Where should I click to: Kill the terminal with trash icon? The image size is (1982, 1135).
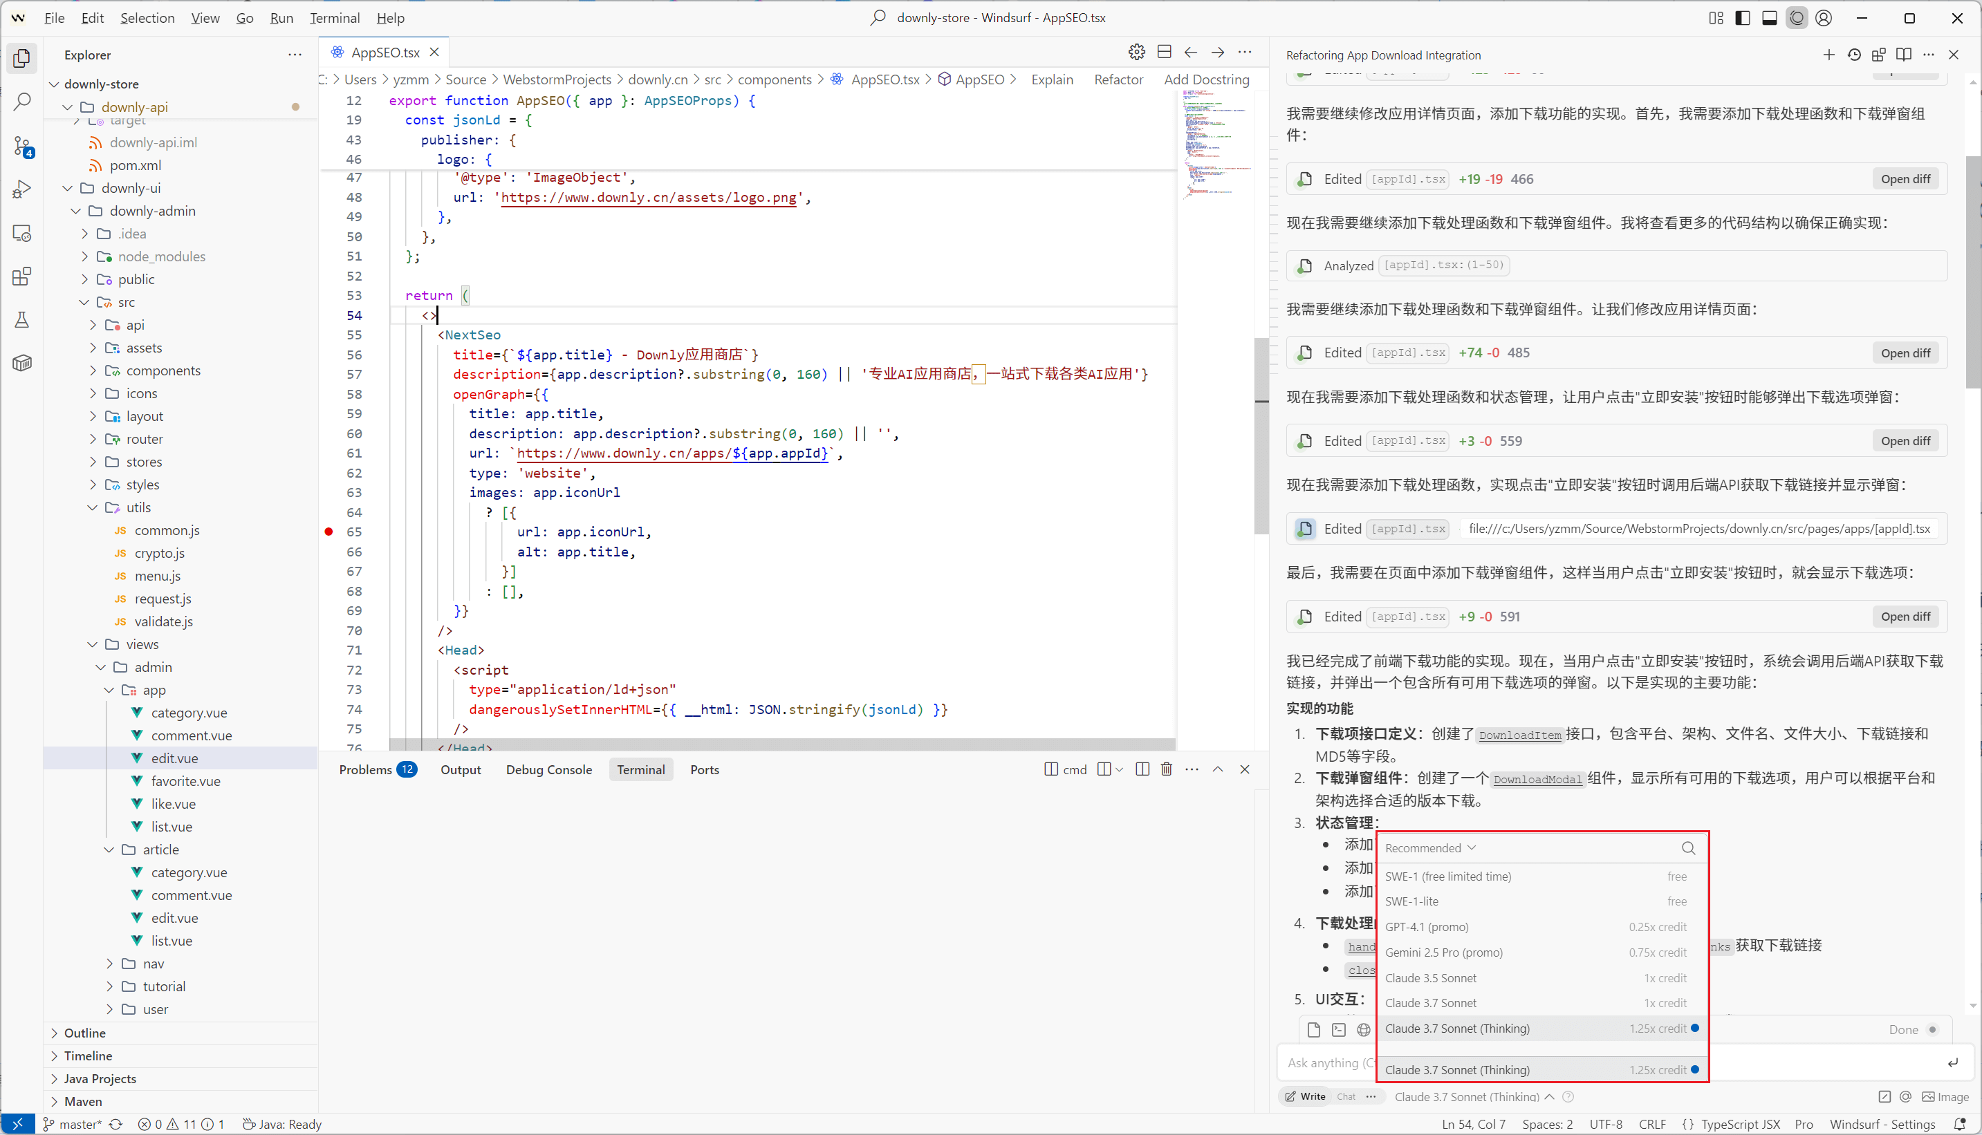(1167, 769)
